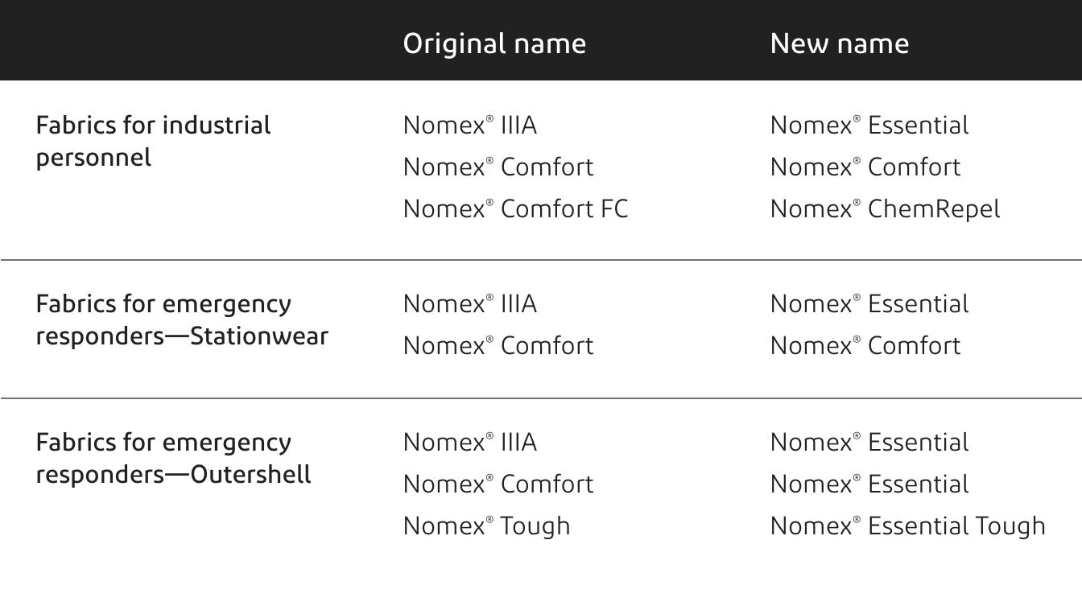Select 'Nomex Essential Tough' new name
The height and width of the screenshot is (610, 1082).
click(x=907, y=526)
